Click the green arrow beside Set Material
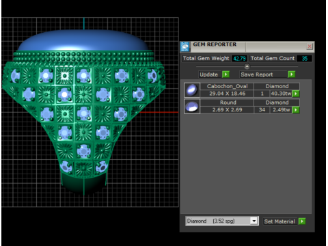Screen dimensions: 328x246 [302, 221]
